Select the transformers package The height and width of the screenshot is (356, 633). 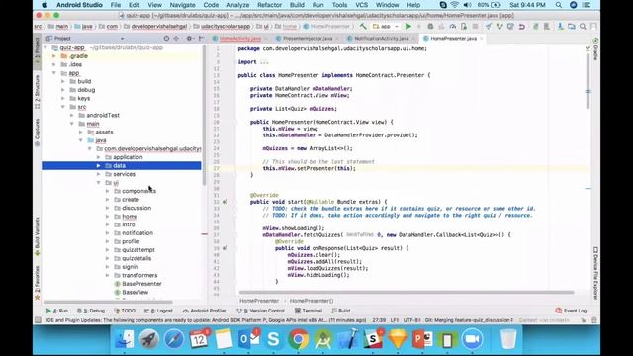click(139, 275)
